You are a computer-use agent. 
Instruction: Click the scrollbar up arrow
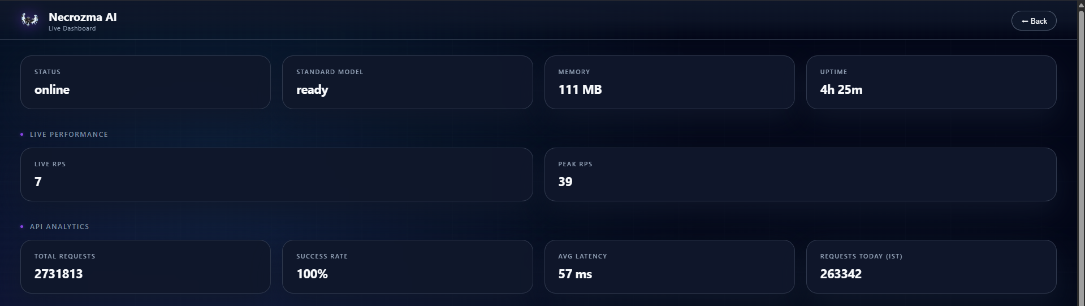pos(1081,5)
